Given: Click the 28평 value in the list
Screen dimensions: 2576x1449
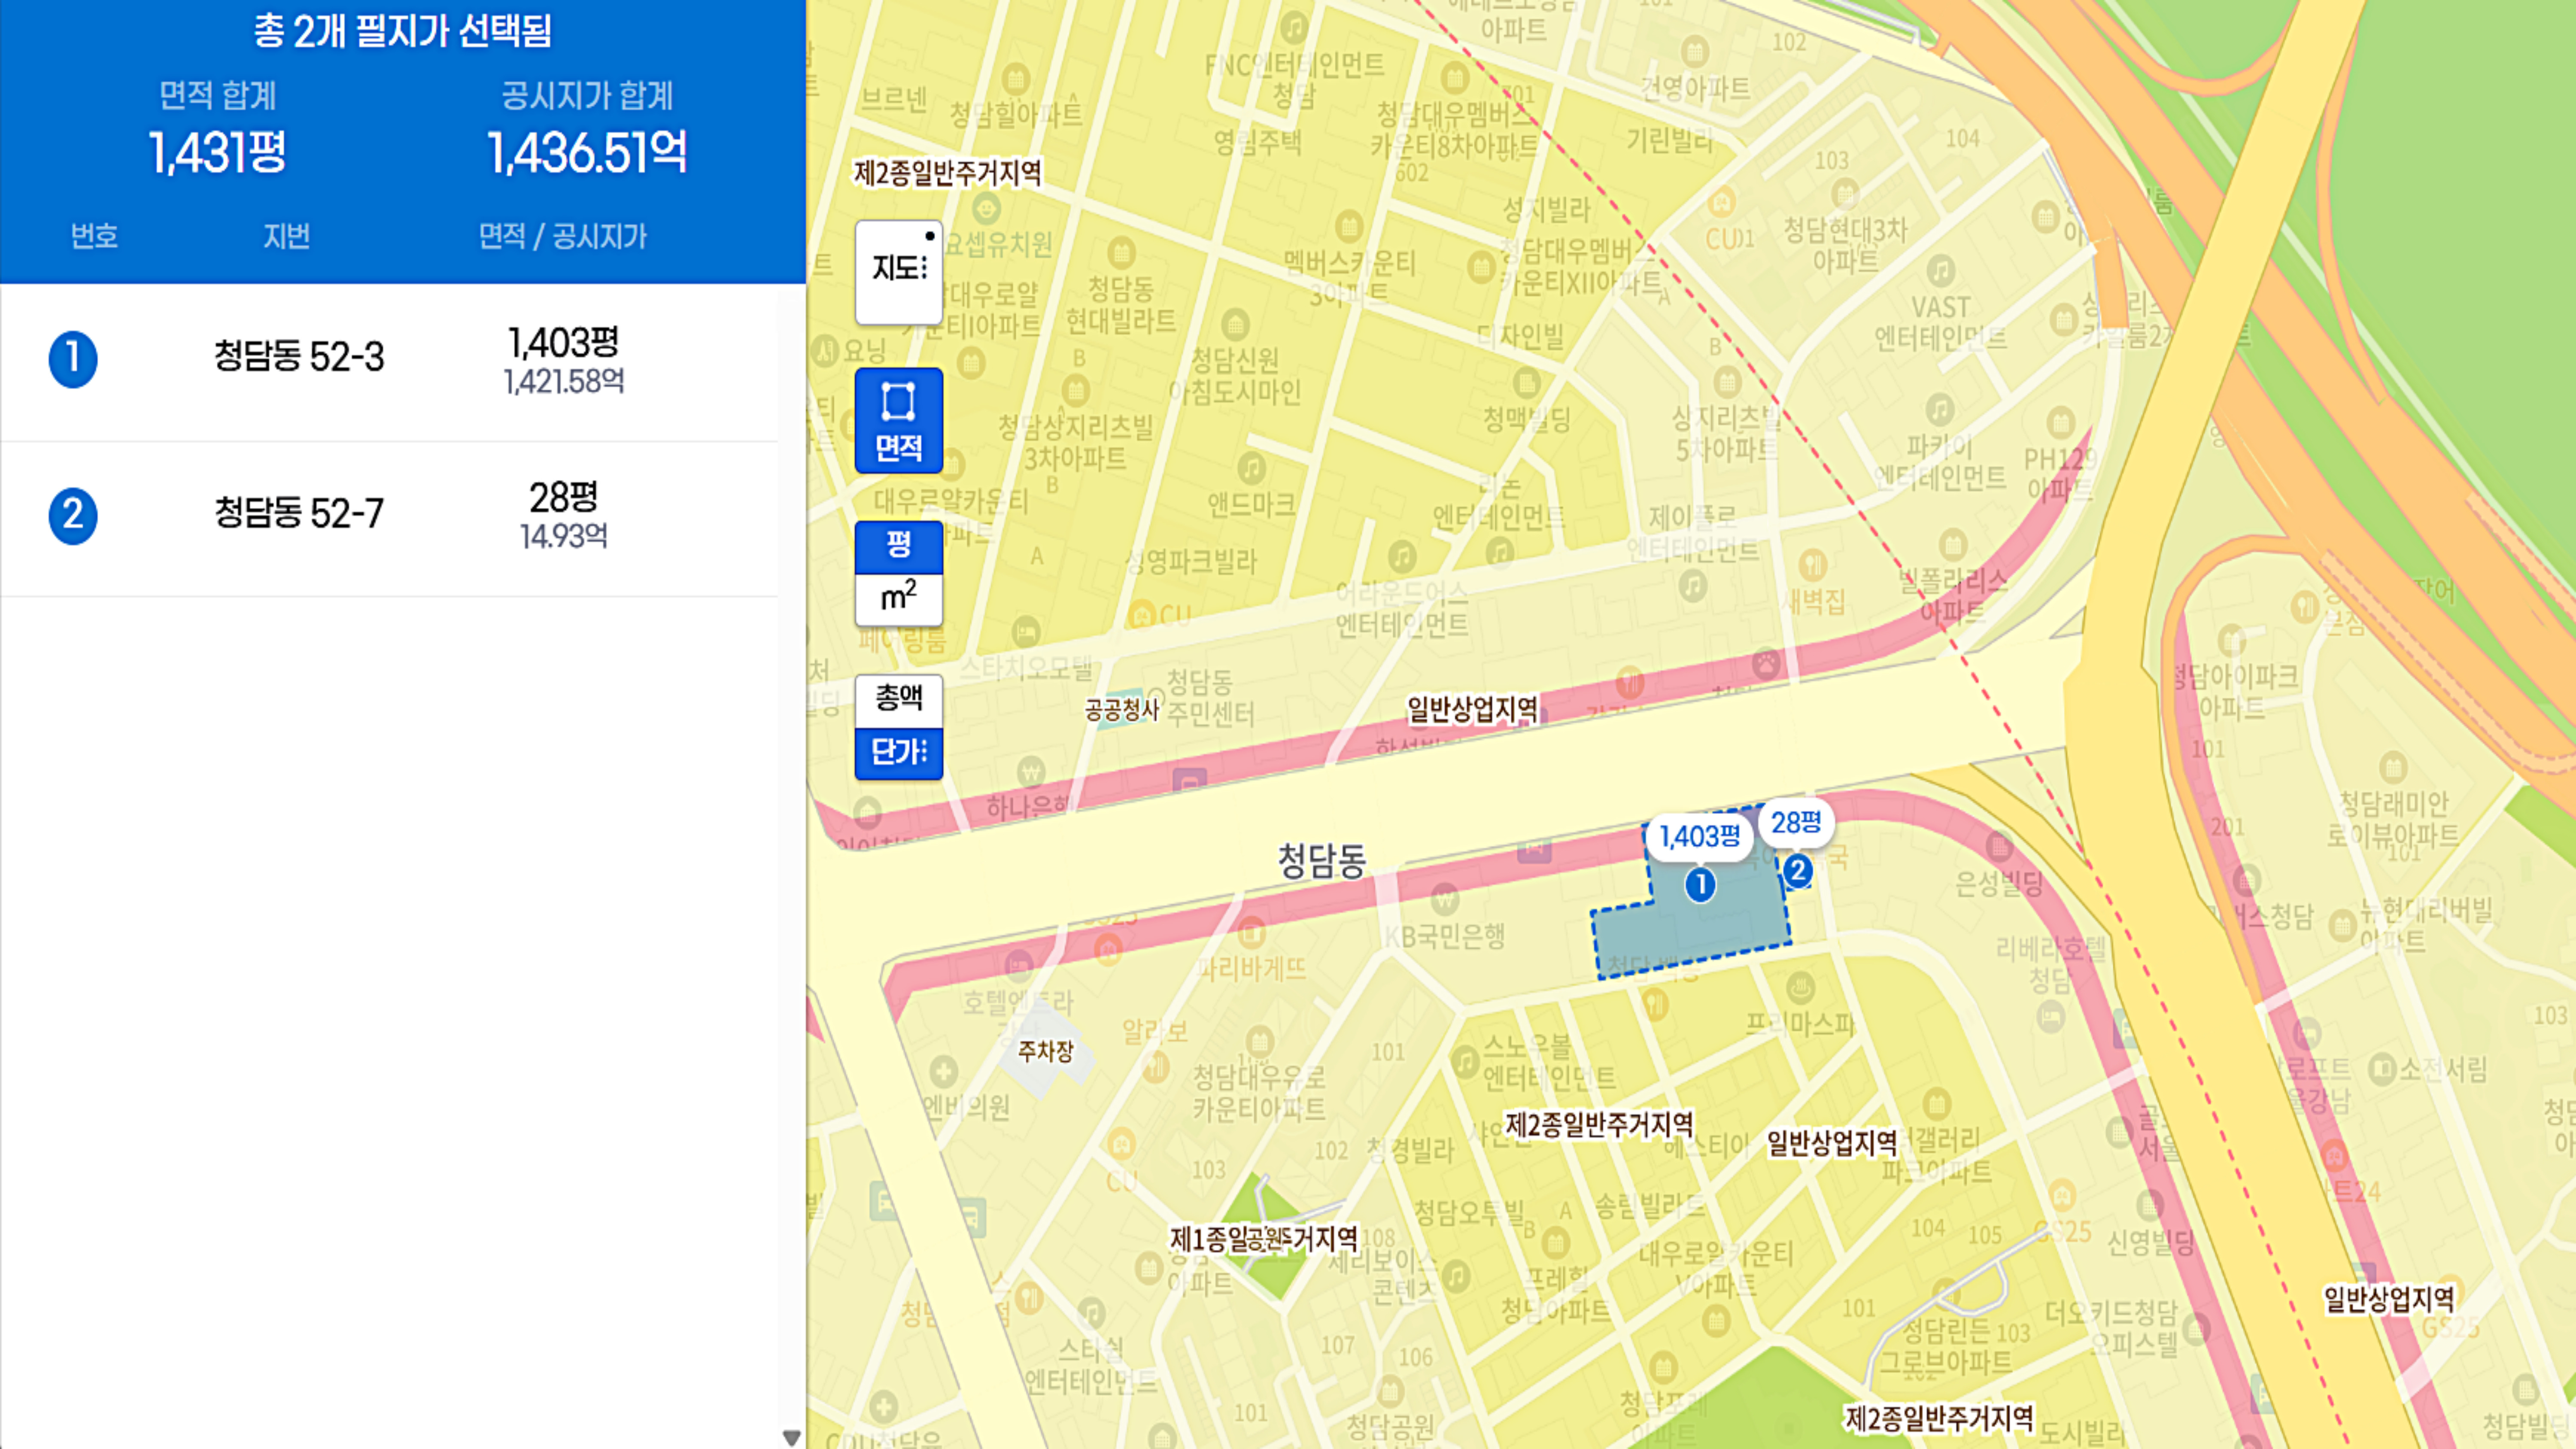Looking at the screenshot, I should click(x=564, y=497).
